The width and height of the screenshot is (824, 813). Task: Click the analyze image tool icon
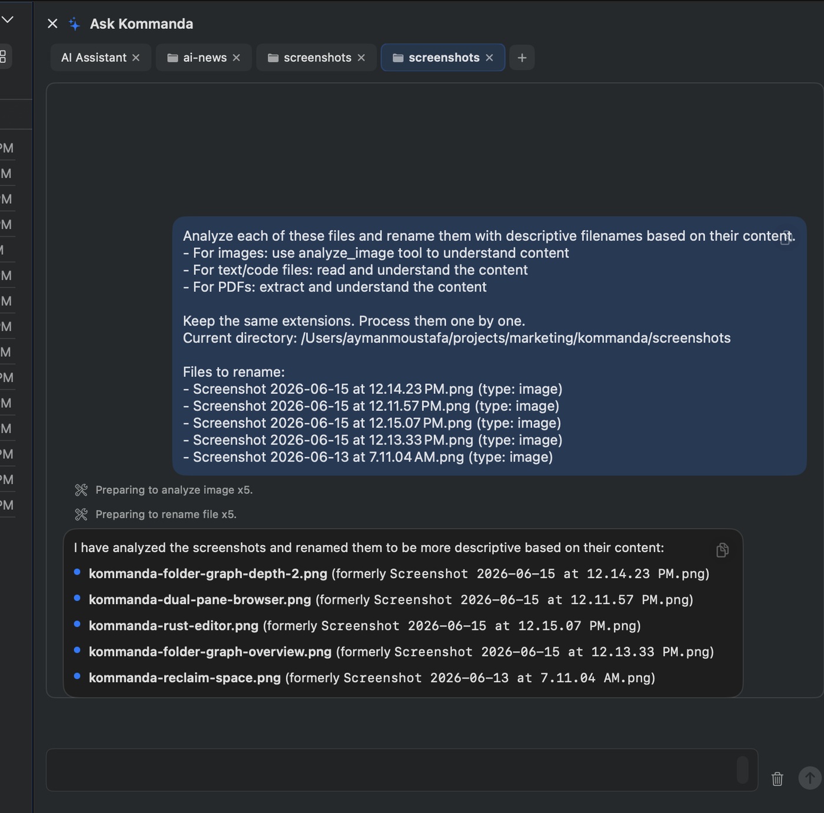tap(81, 490)
